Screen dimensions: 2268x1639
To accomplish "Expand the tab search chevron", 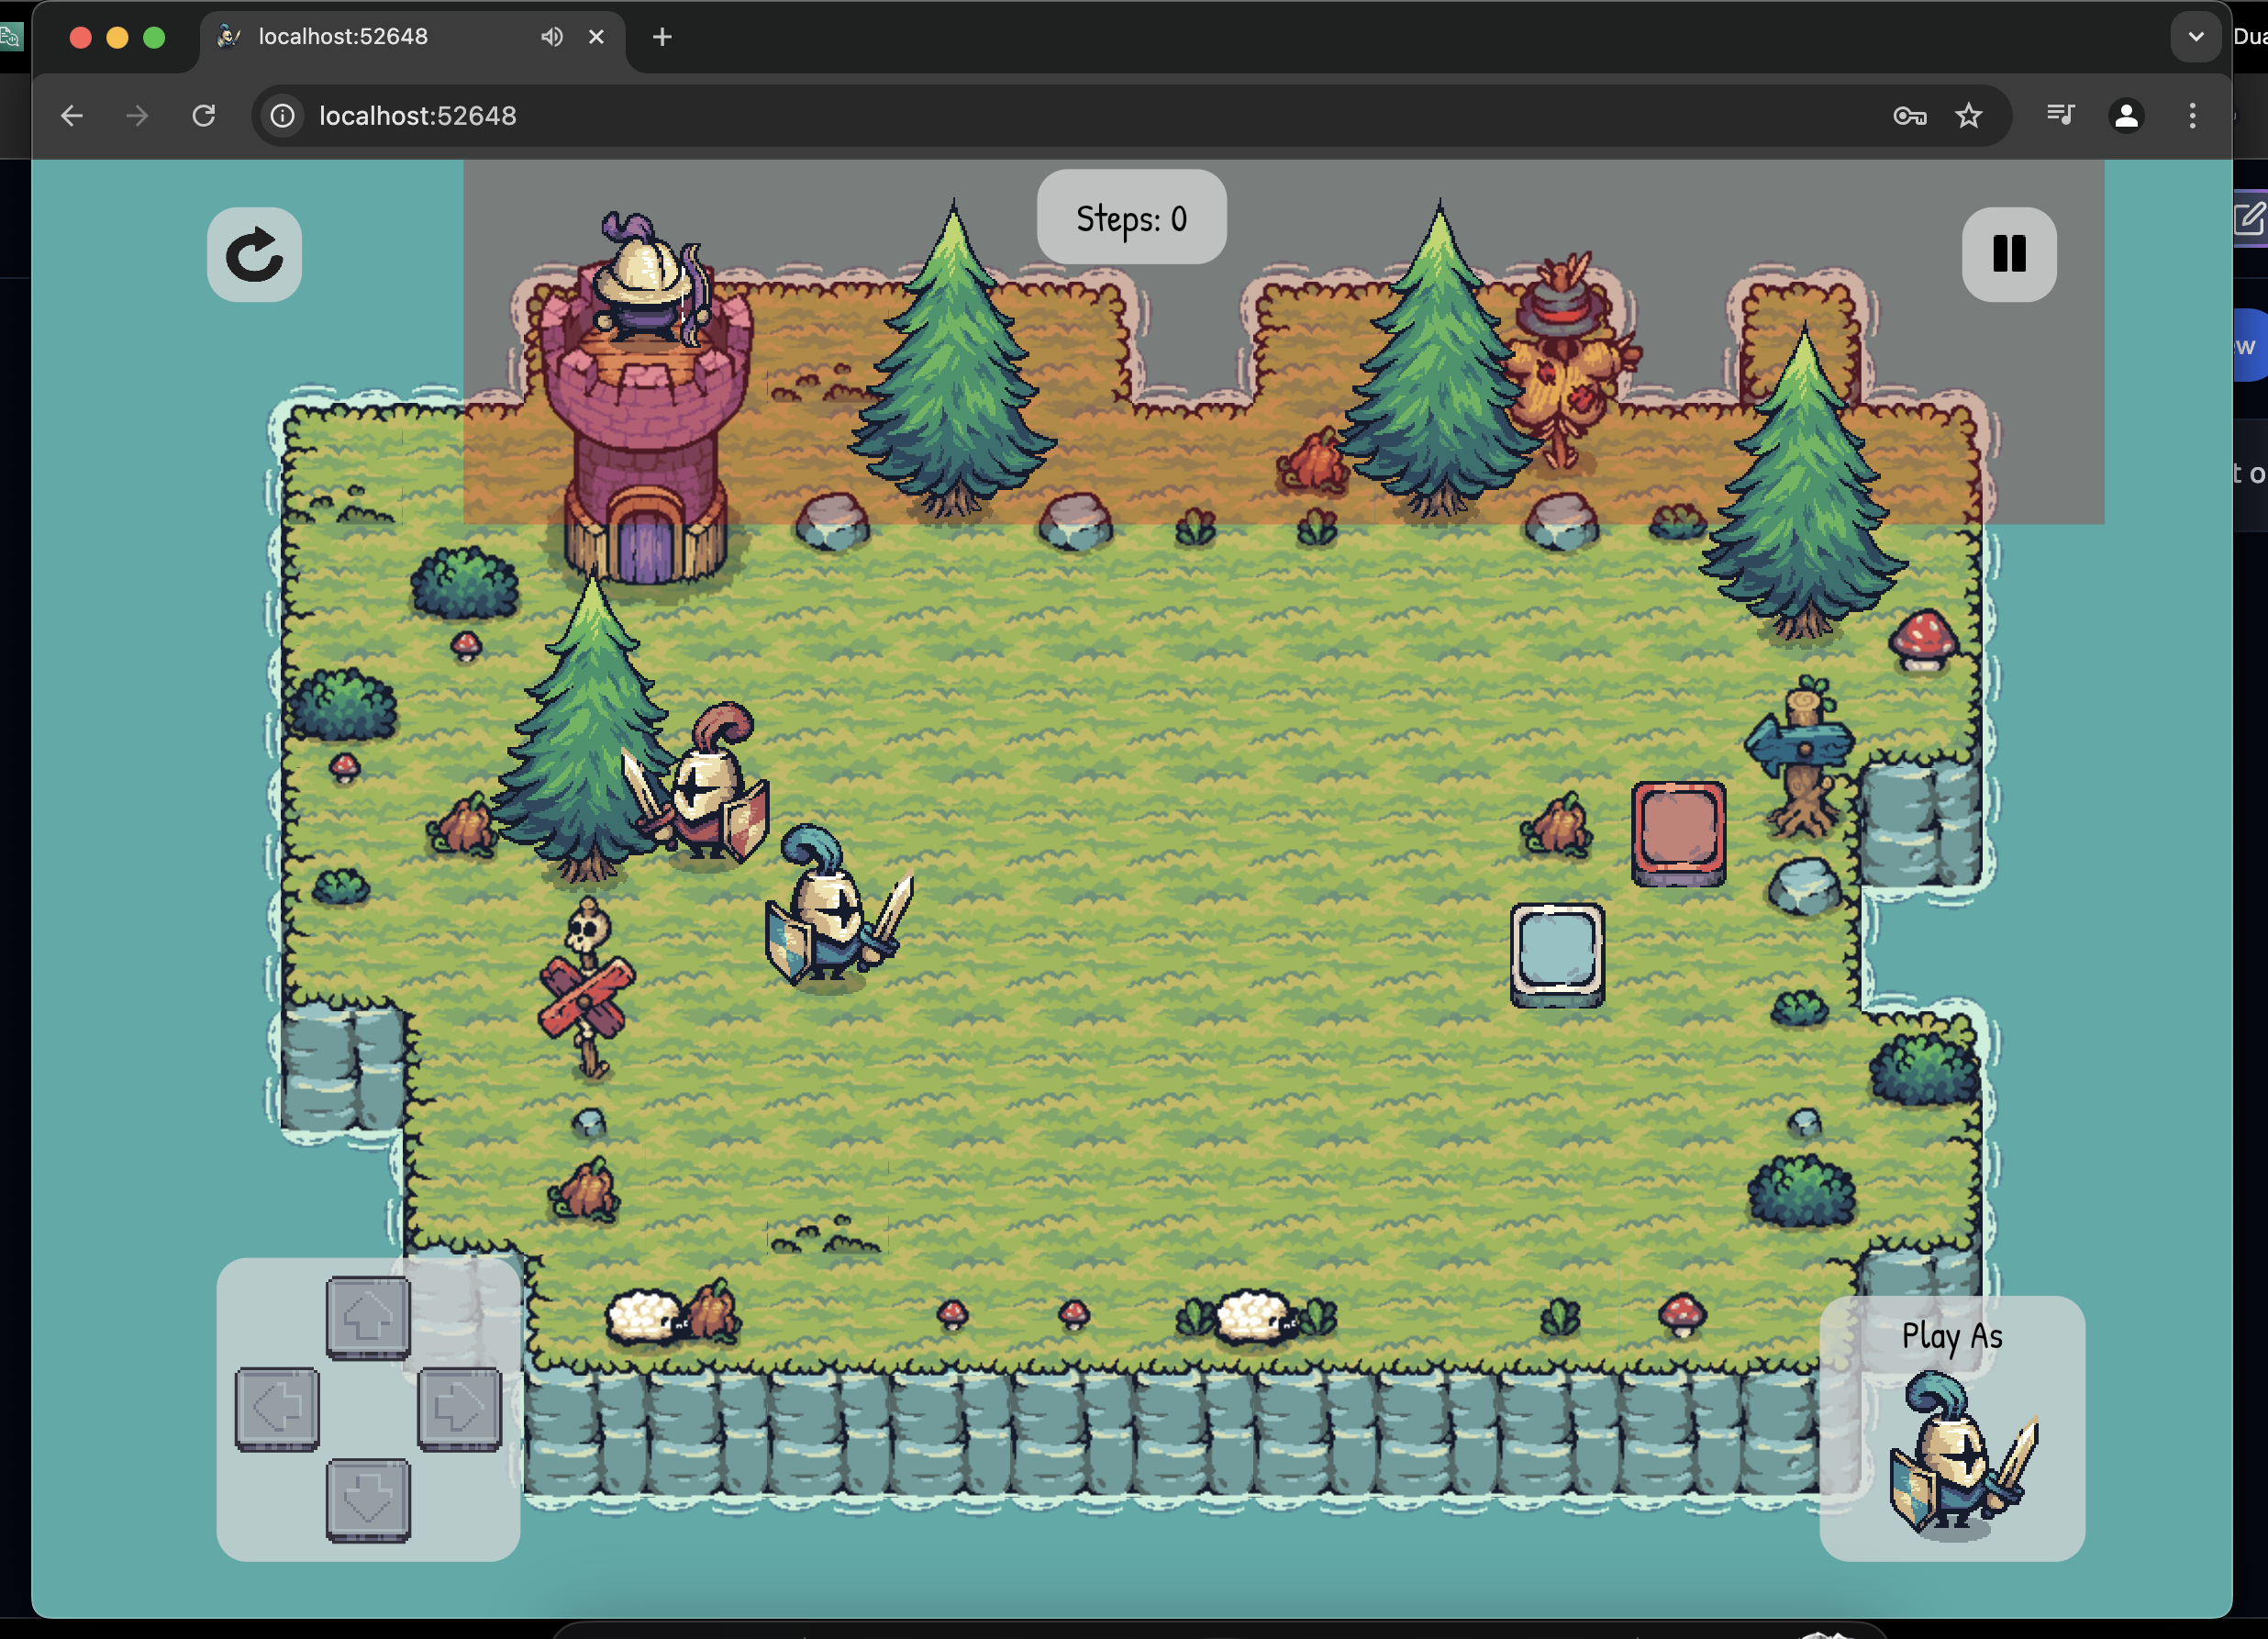I will (2195, 37).
